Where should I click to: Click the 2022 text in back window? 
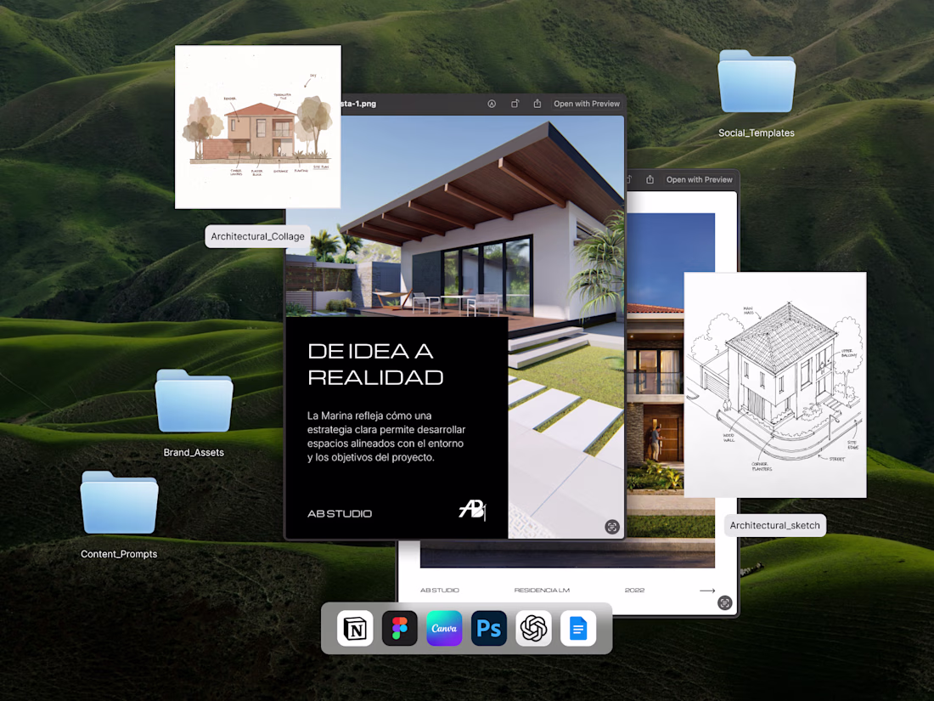click(635, 591)
